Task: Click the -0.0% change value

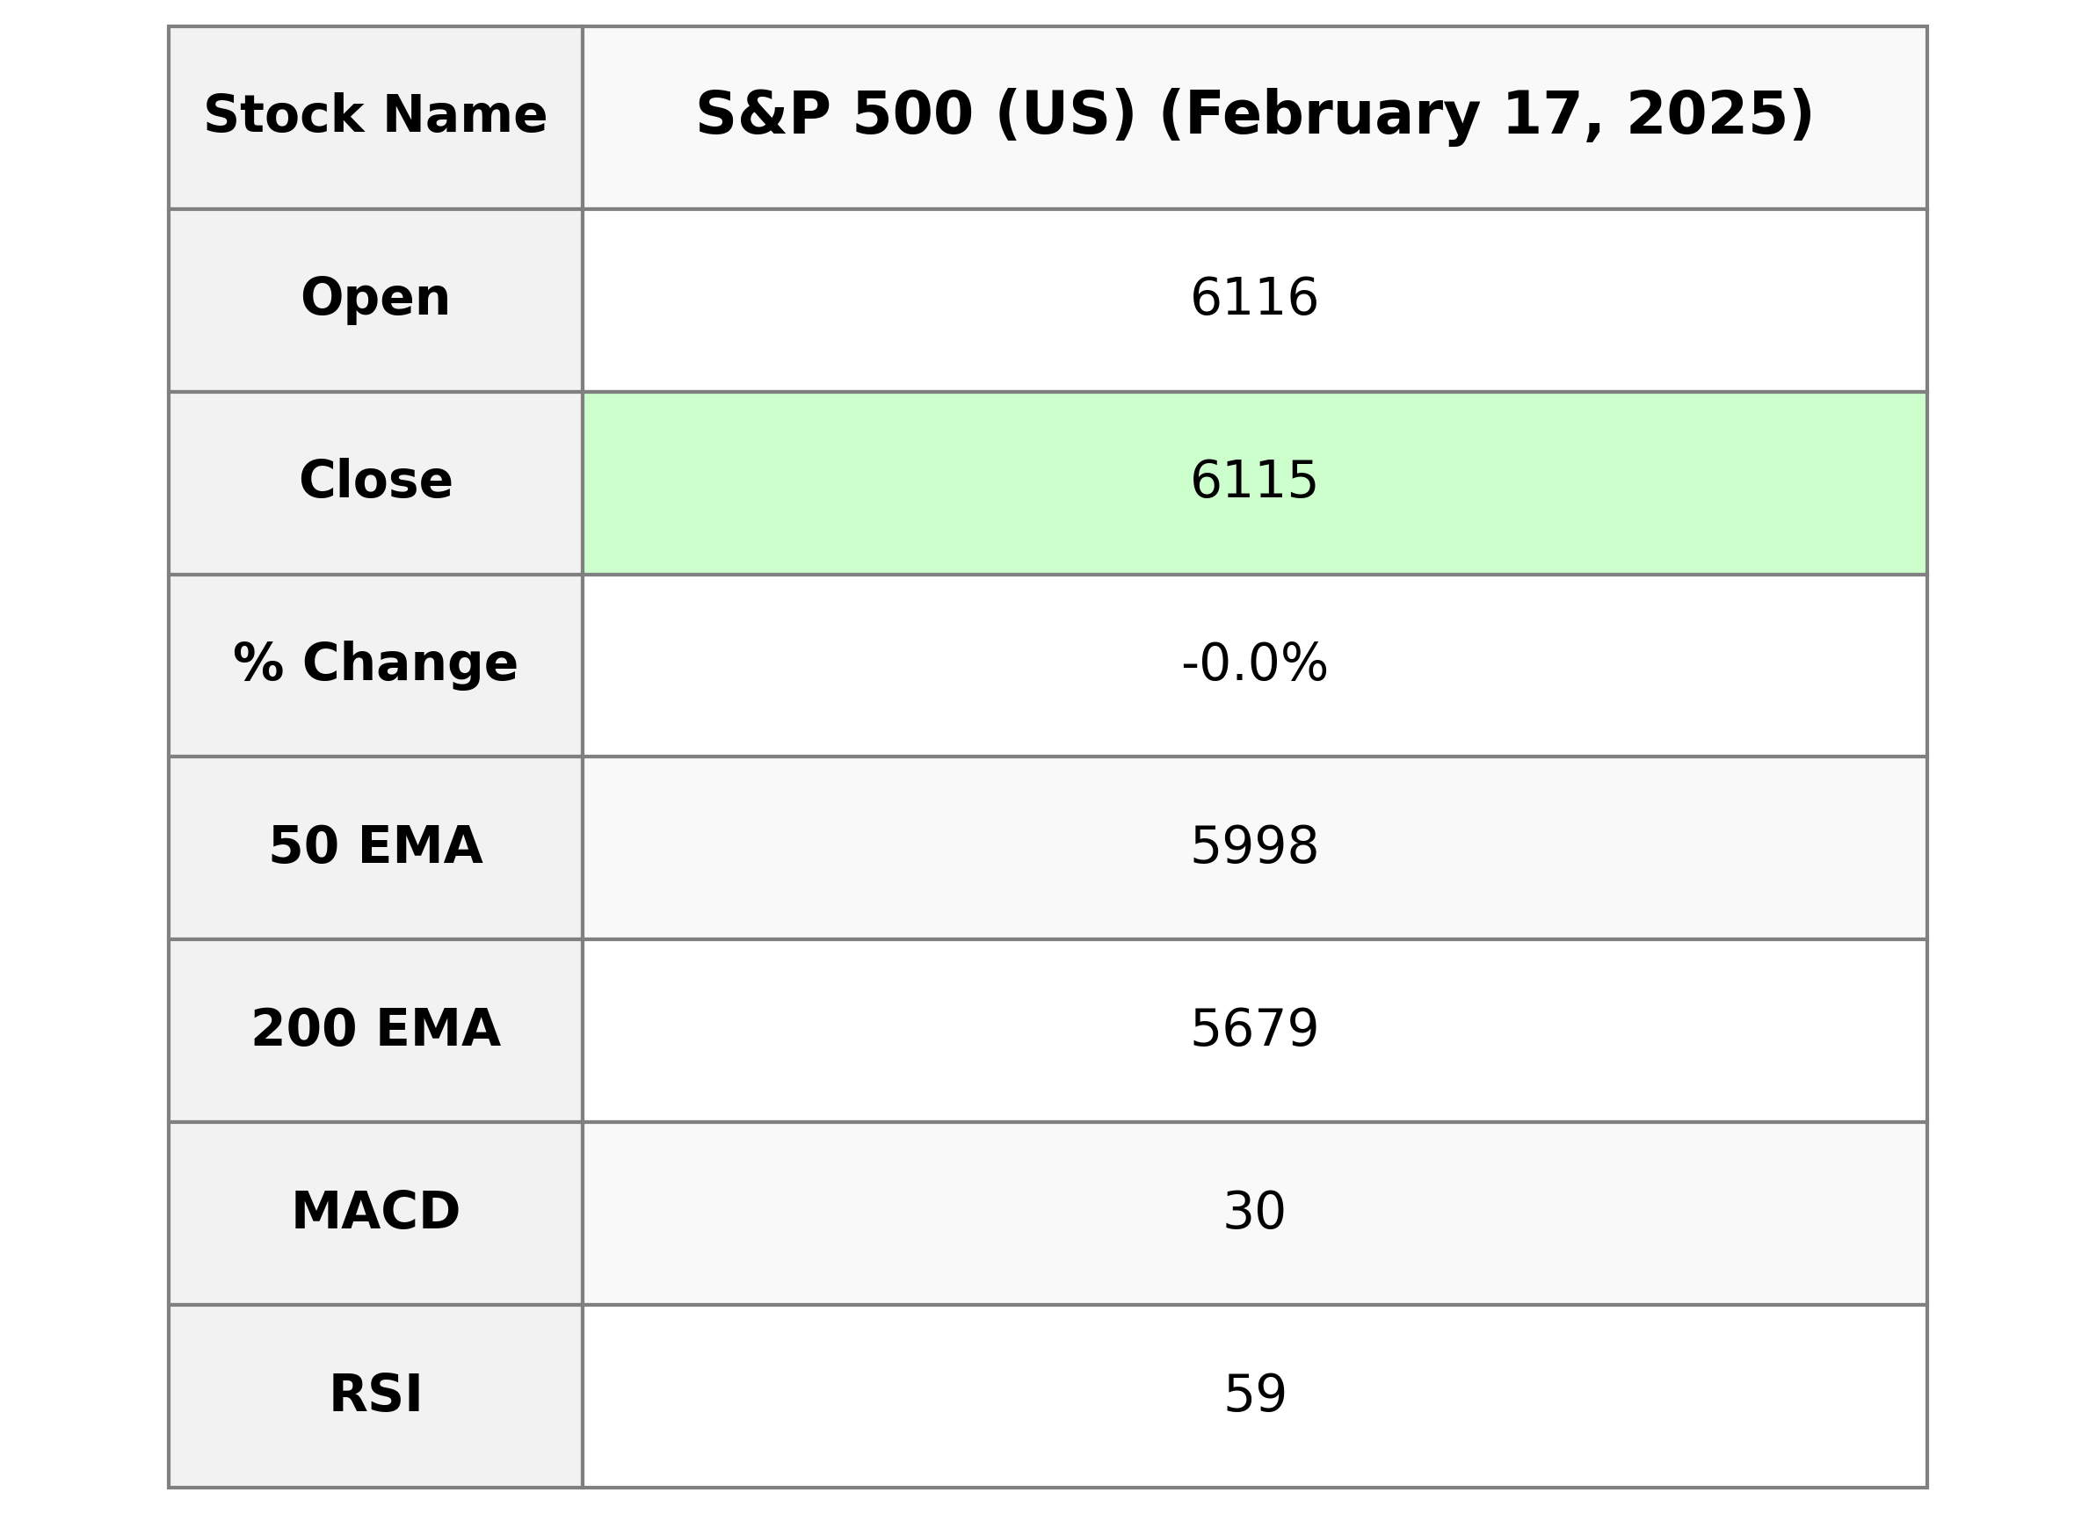Action: [x=1253, y=663]
